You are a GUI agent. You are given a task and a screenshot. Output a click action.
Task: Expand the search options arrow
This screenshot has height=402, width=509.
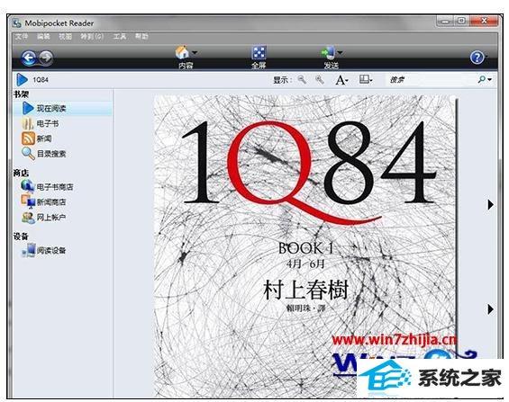click(x=489, y=79)
